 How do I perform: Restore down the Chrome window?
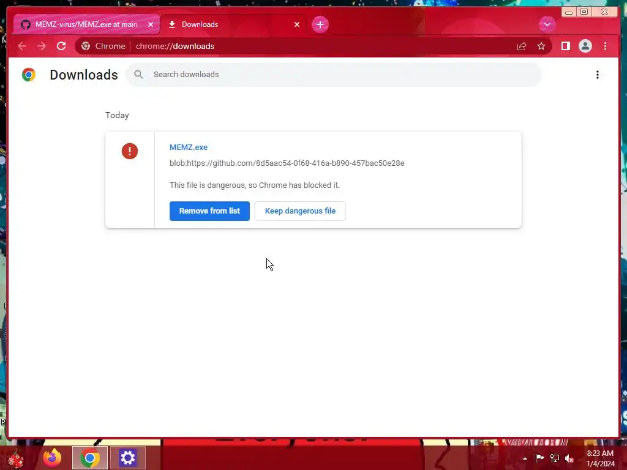(x=584, y=12)
